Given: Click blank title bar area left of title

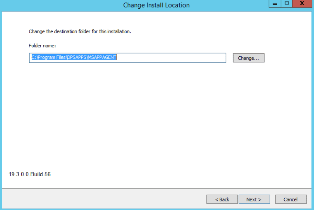Looking at the screenshot, I should point(52,5).
